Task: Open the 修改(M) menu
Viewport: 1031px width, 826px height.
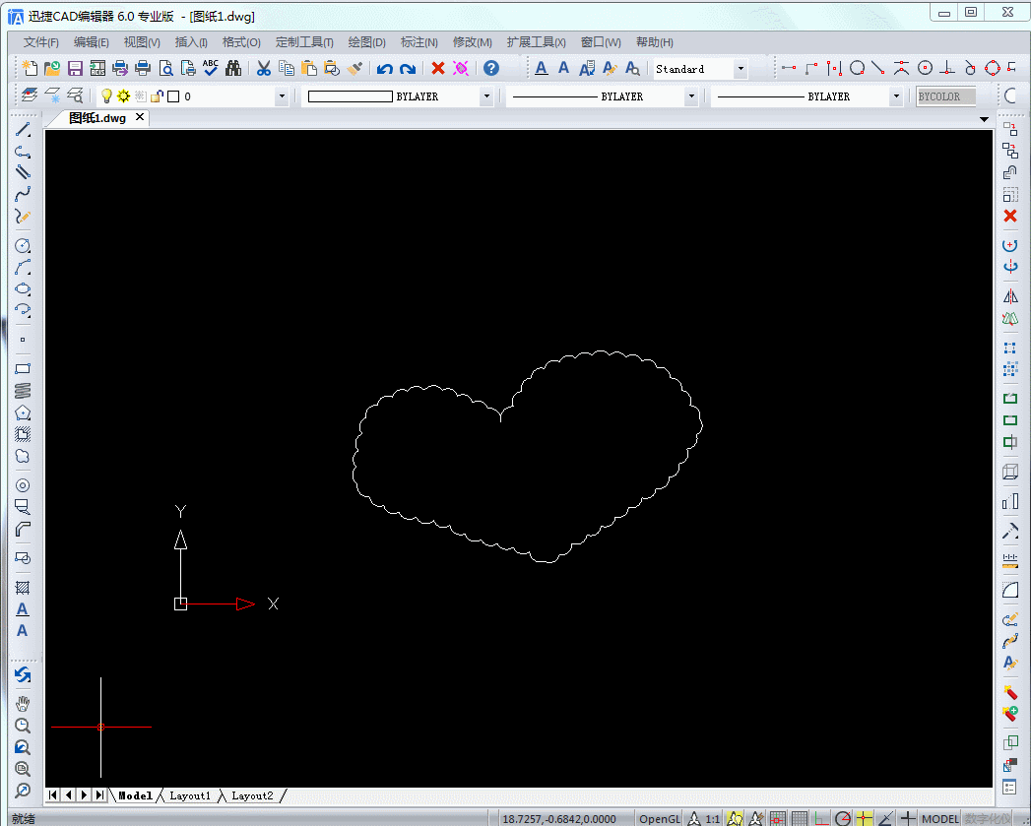Action: coord(472,42)
